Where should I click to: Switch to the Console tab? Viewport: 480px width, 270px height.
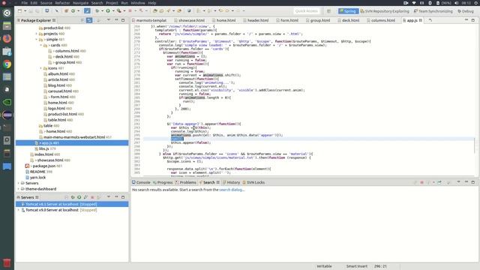(x=141, y=182)
